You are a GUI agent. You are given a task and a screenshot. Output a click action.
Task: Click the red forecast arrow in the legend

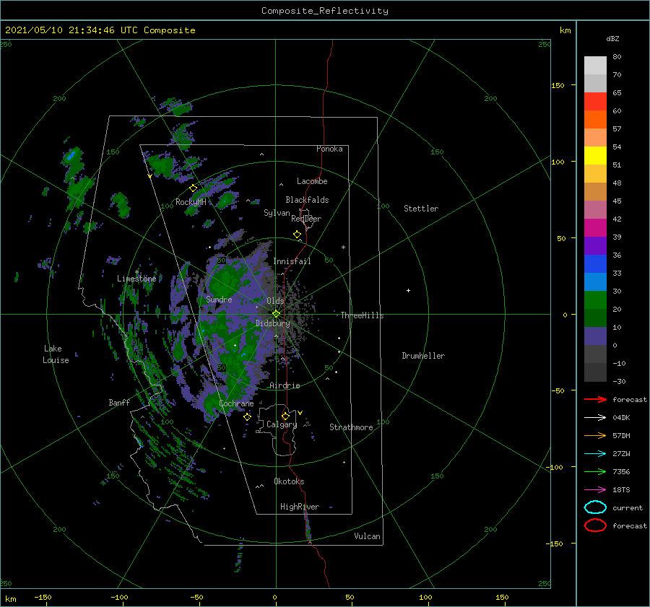tap(595, 399)
